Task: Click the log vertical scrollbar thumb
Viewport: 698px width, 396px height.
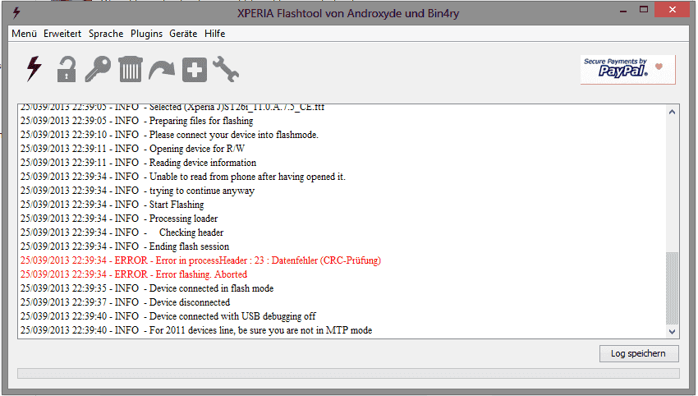Action: (673, 288)
